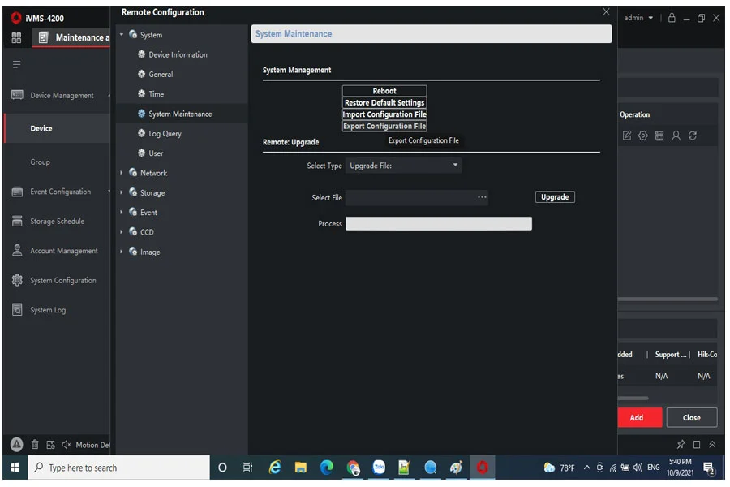Open System Log in the sidebar

click(48, 310)
